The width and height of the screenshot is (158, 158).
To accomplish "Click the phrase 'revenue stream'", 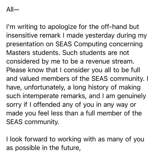I will tap(110, 61).
